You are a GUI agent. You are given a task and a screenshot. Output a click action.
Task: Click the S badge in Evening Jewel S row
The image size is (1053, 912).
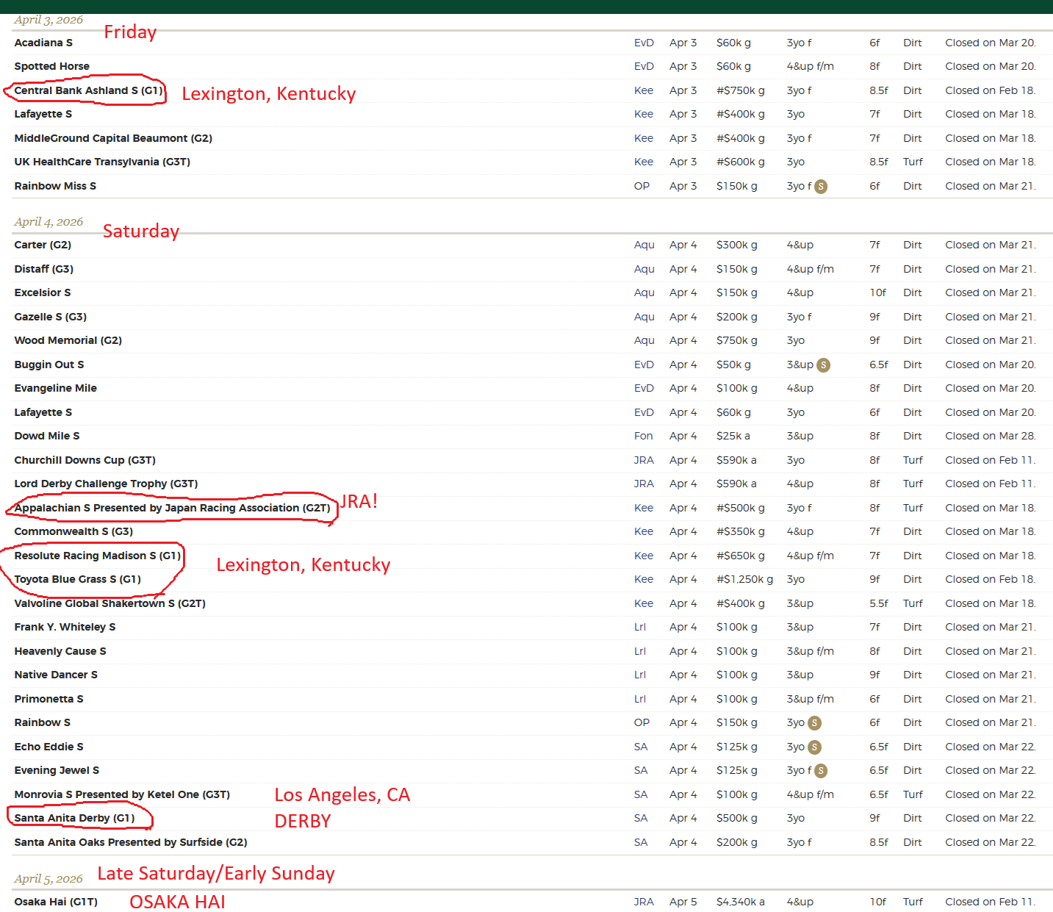(821, 771)
